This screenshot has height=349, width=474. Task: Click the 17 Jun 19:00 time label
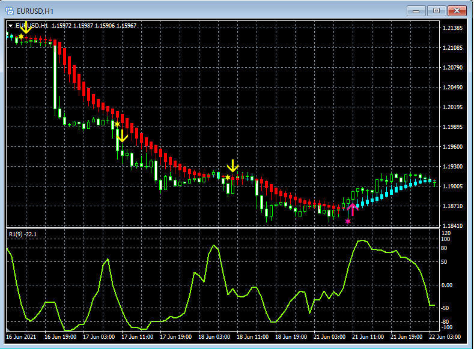[x=175, y=336]
